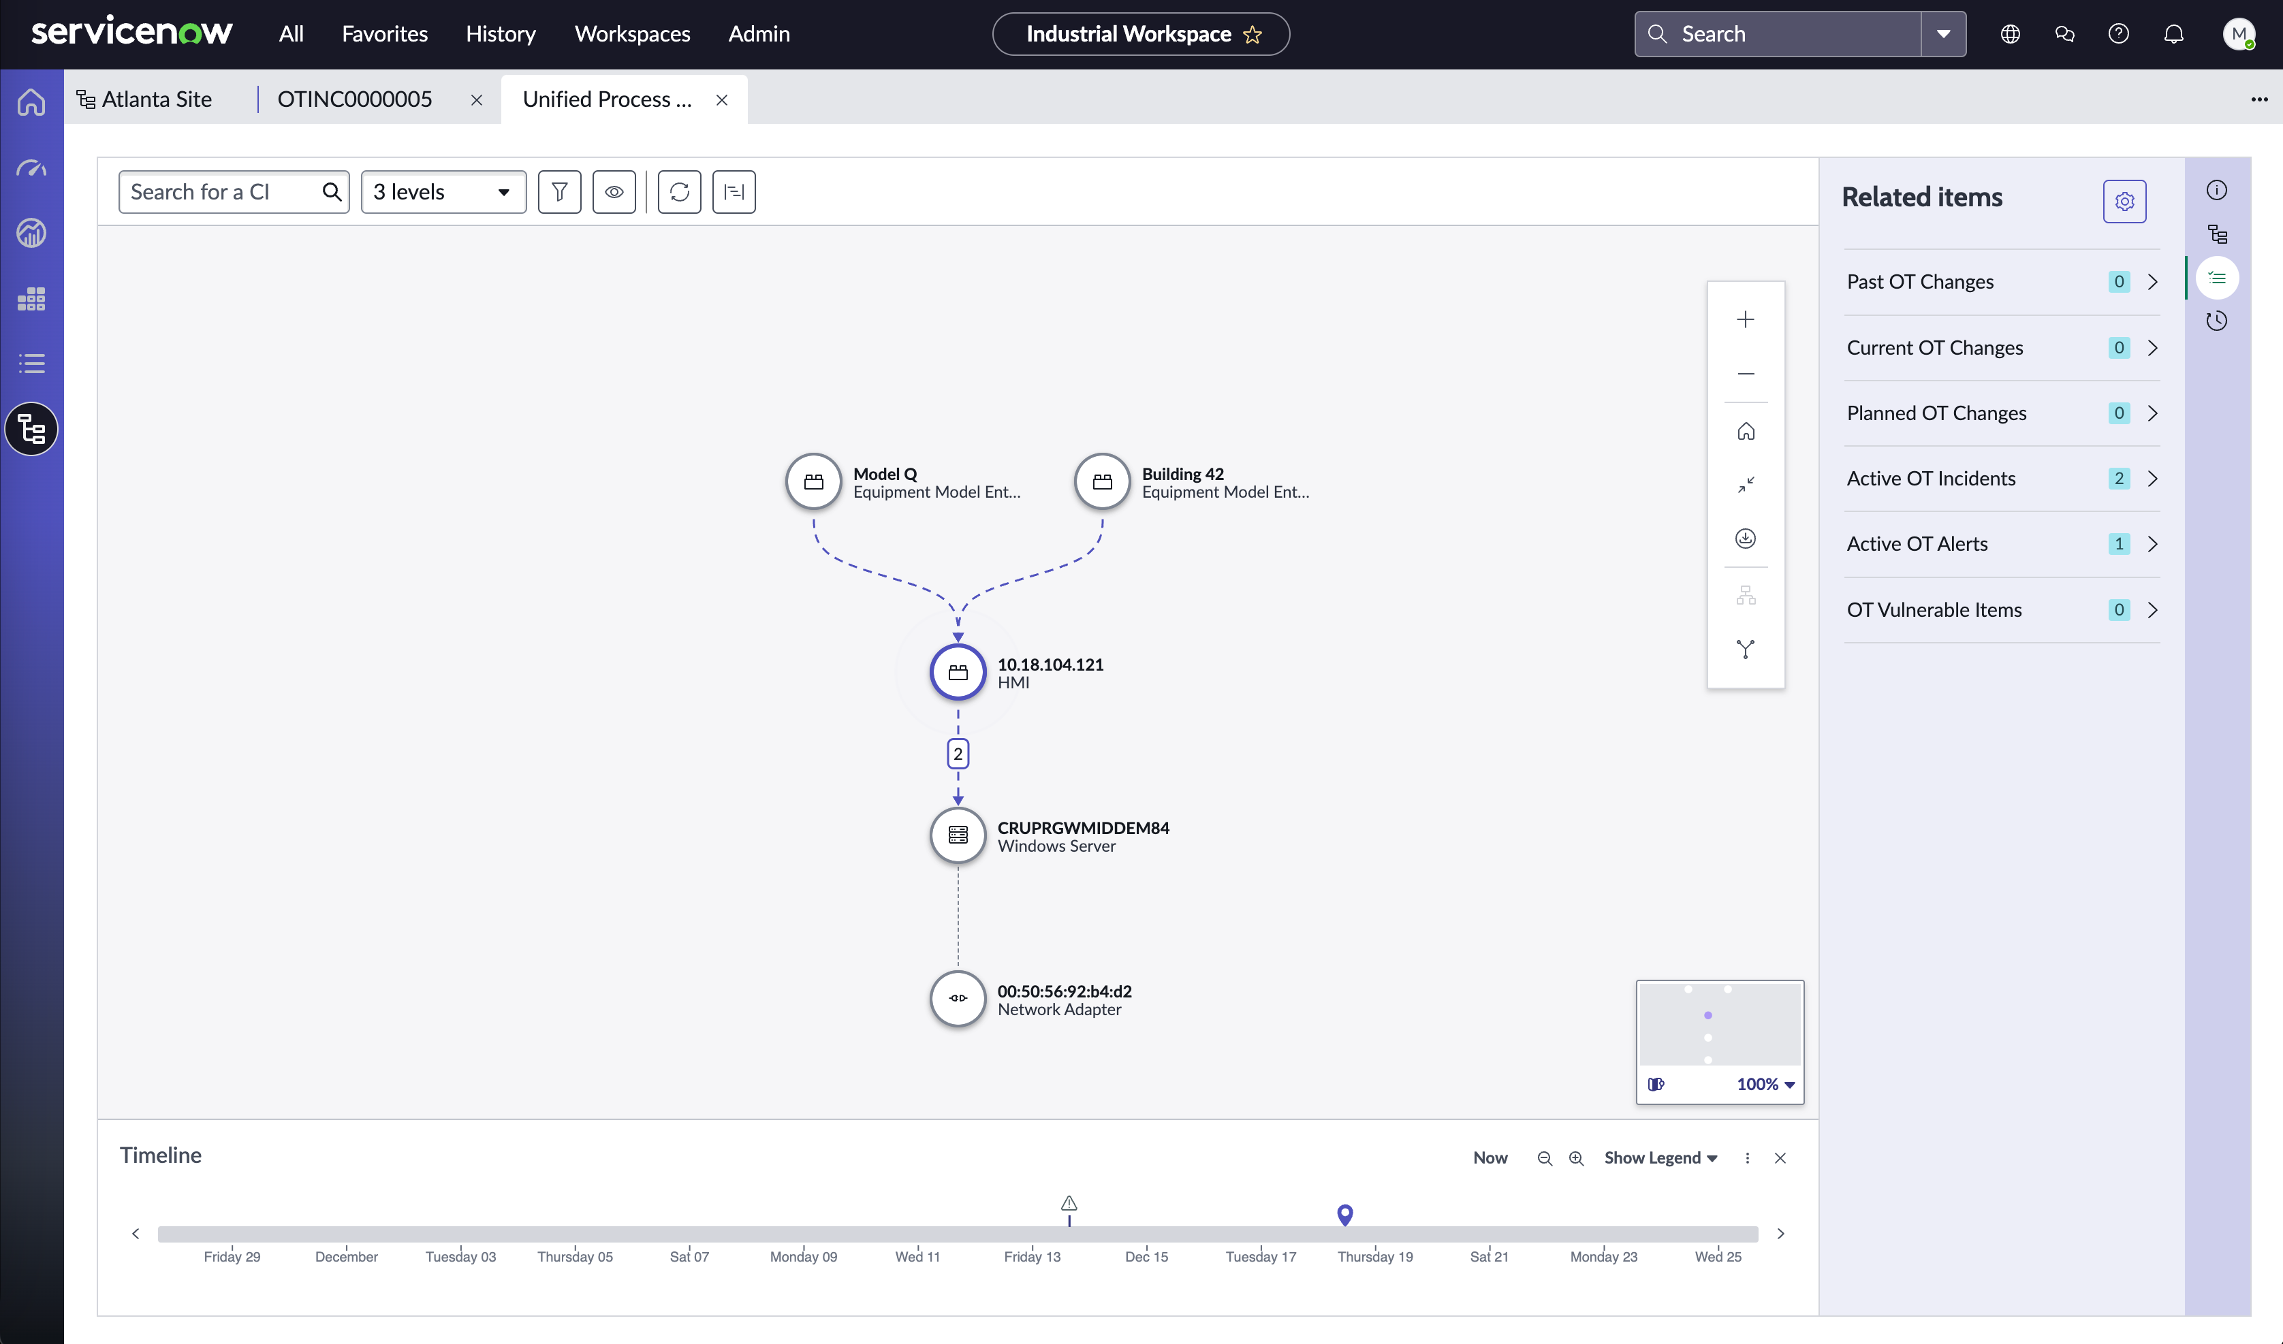Close the Timeline panel
2283x1344 pixels.
[x=1779, y=1158]
